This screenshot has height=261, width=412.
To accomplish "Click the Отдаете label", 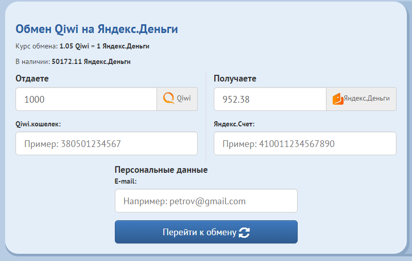I will click(32, 78).
